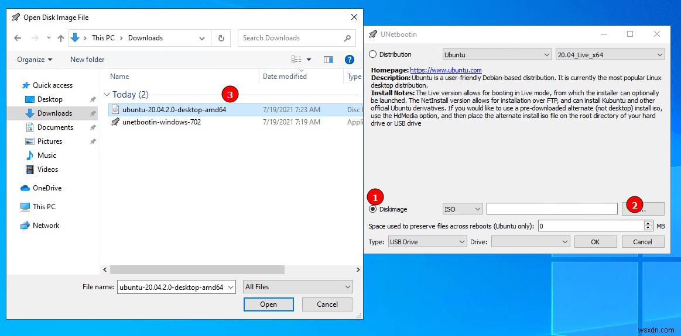
Task: Cancel the Open Disk Image dialog
Action: pyautogui.click(x=327, y=304)
